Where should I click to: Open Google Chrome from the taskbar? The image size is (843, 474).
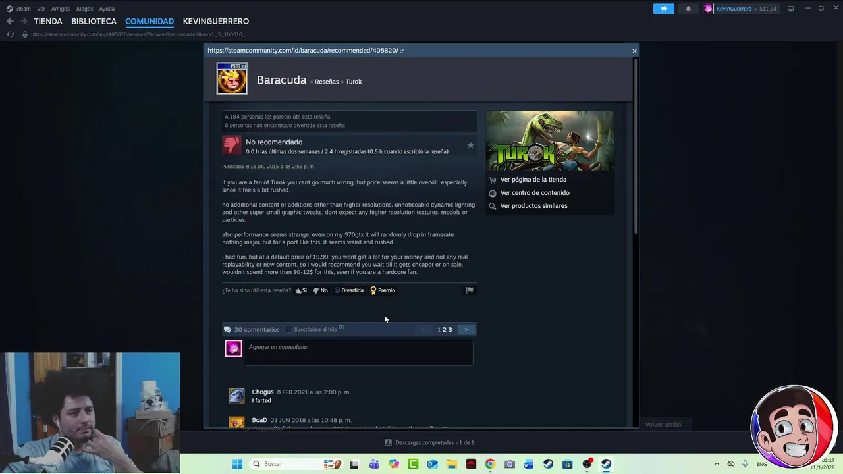coord(490,464)
